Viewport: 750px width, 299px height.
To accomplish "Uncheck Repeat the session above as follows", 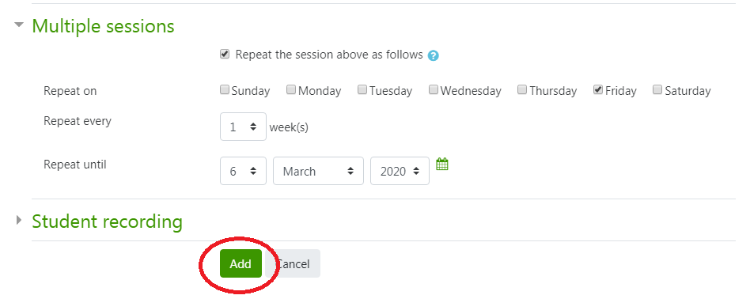I will click(x=225, y=54).
